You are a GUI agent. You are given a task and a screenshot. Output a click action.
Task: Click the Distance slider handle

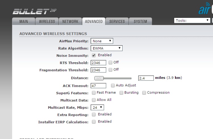(x=99, y=78)
